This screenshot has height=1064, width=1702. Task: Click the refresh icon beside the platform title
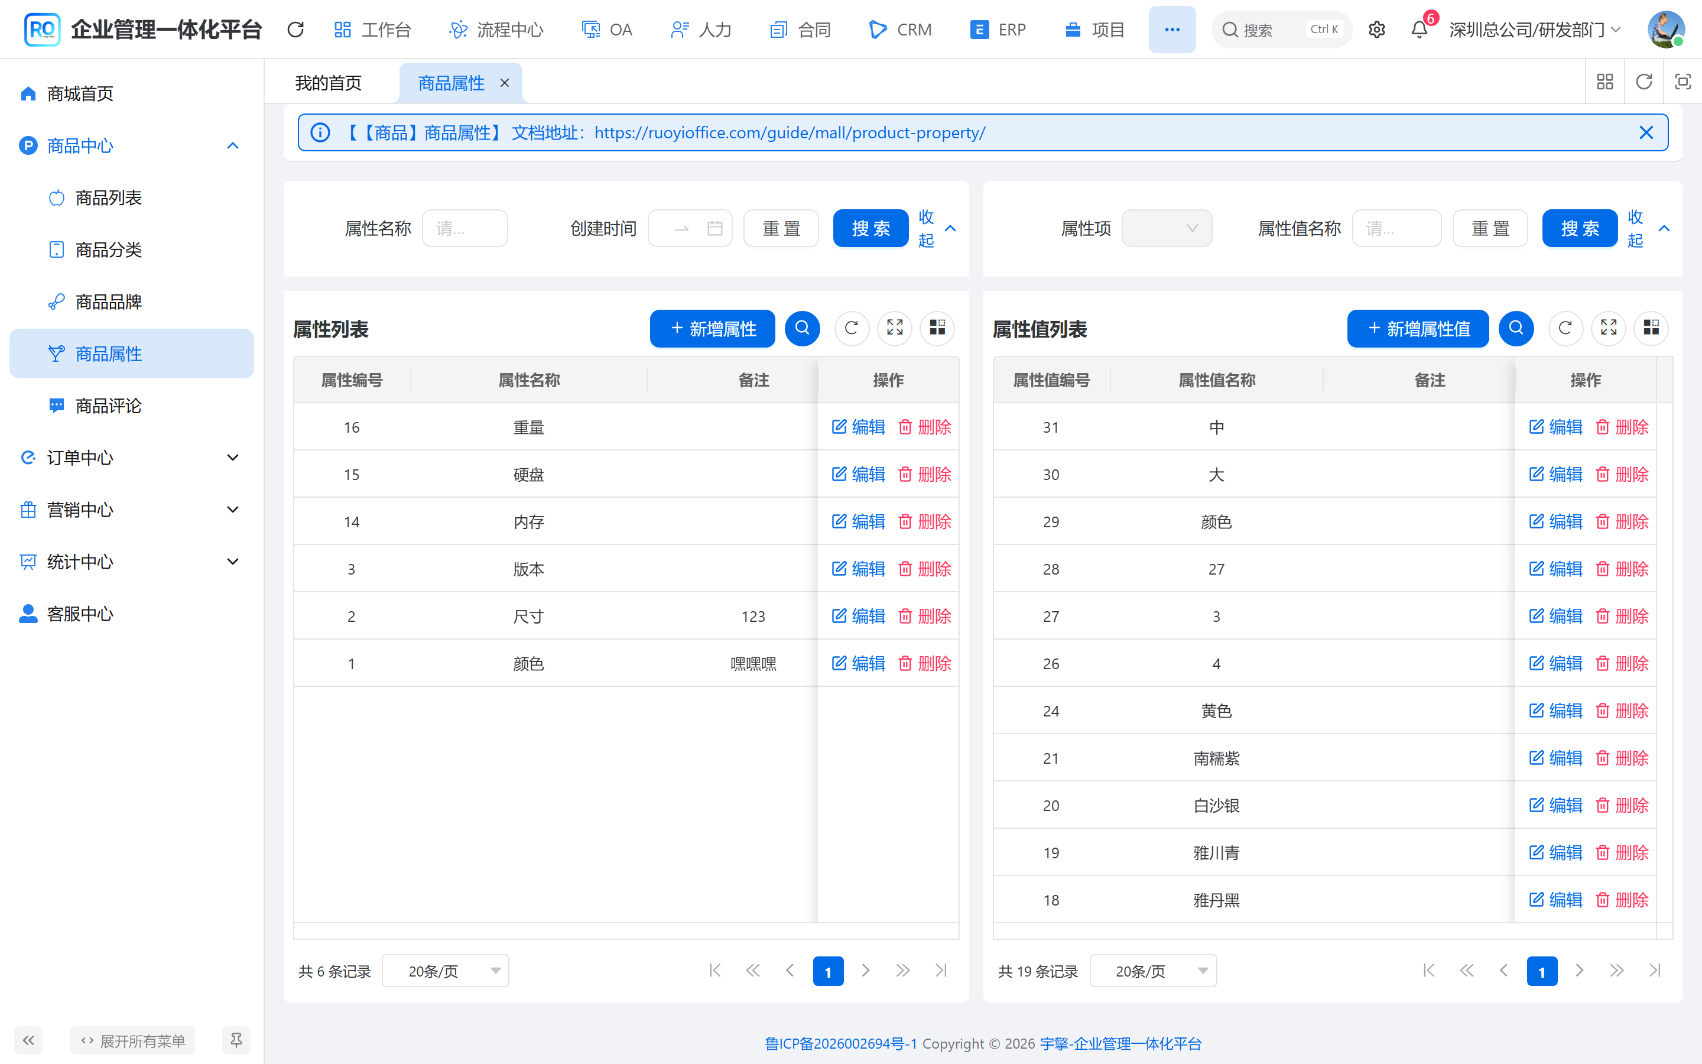pos(295,30)
